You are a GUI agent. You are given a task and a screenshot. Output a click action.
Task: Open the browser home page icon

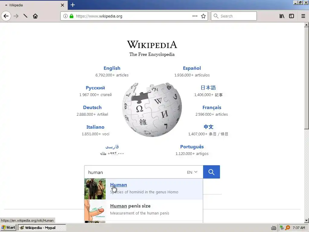tap(35, 16)
